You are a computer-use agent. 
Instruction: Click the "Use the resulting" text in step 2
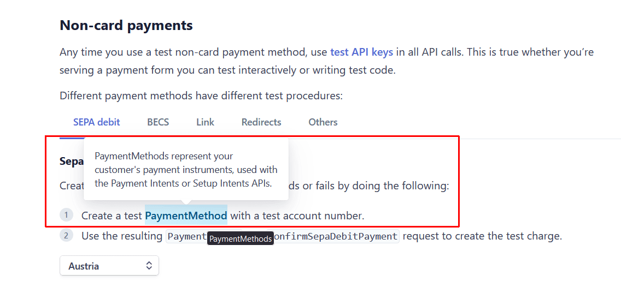tap(122, 236)
